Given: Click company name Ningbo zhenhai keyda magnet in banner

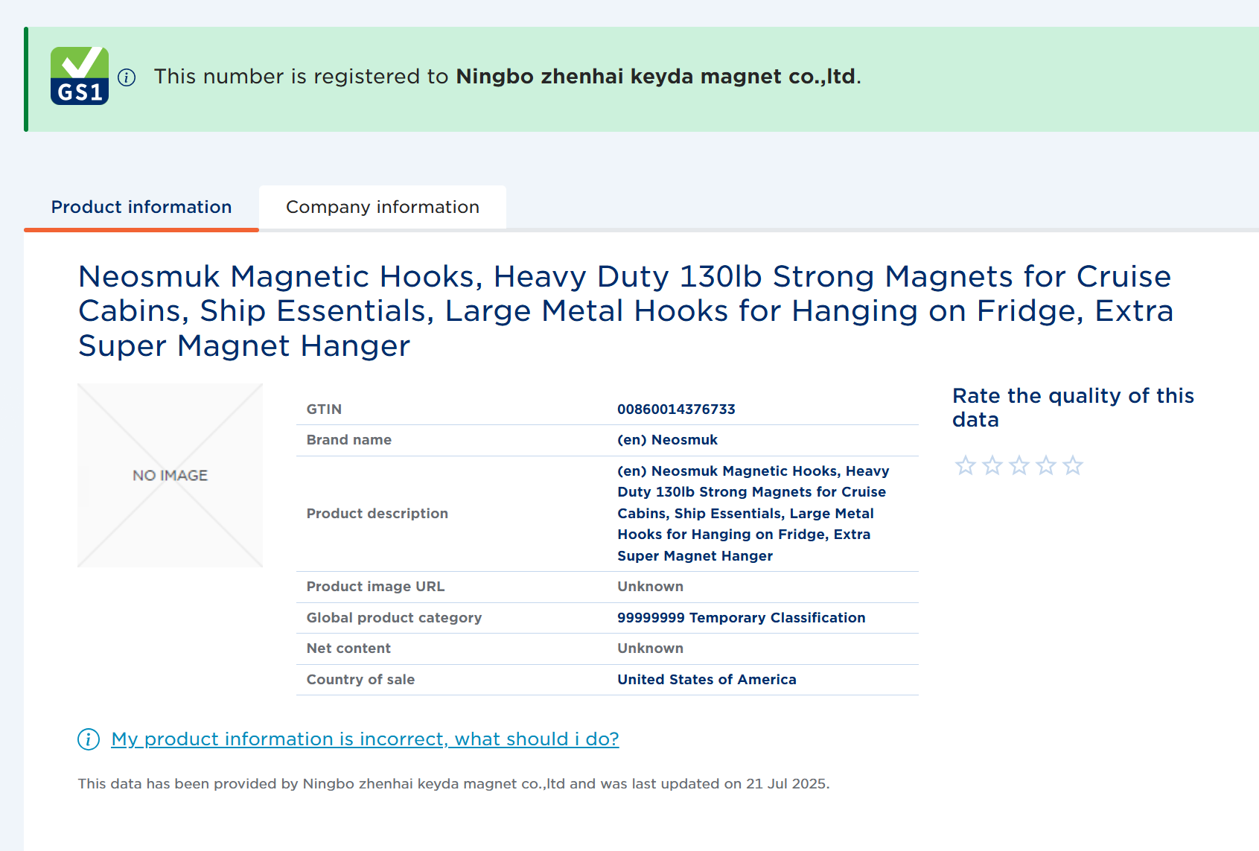Looking at the screenshot, I should [x=655, y=77].
